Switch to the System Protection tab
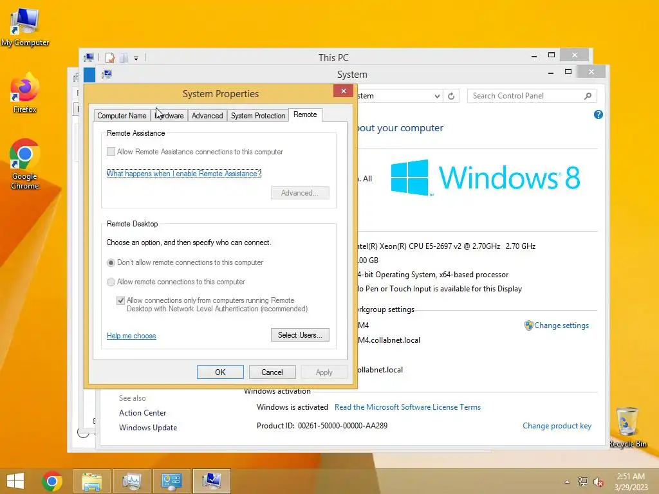Screen dimensions: 659x494 [258, 116]
